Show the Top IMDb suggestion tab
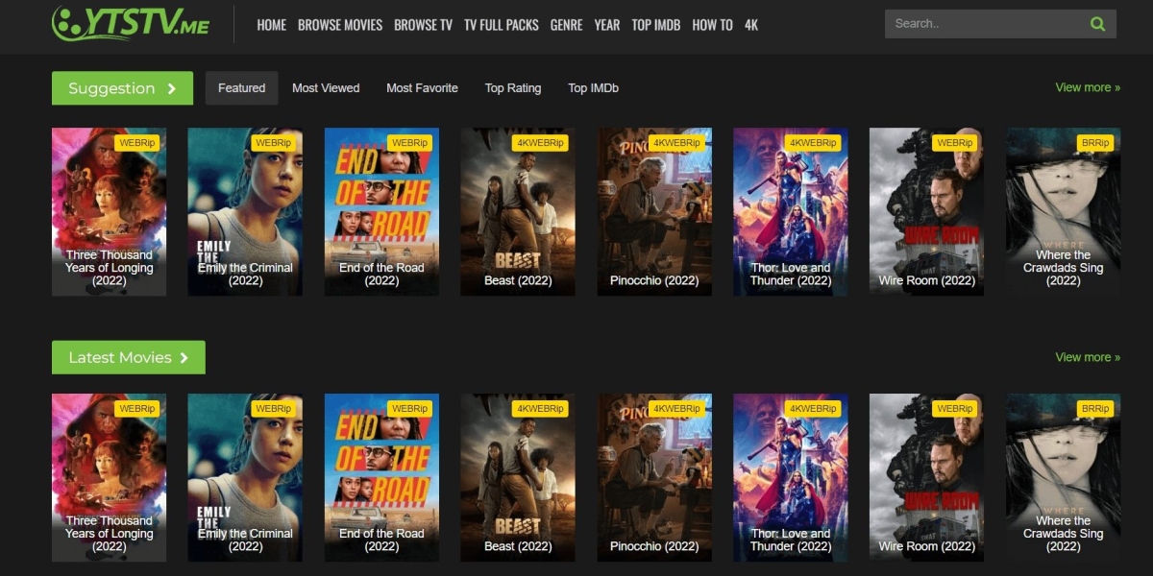This screenshot has height=576, width=1153. (593, 88)
